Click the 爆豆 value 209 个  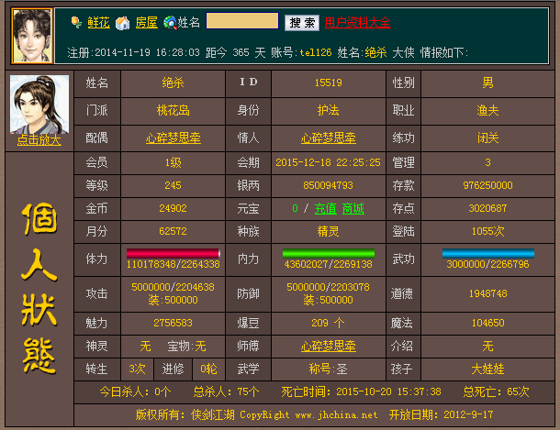329,323
